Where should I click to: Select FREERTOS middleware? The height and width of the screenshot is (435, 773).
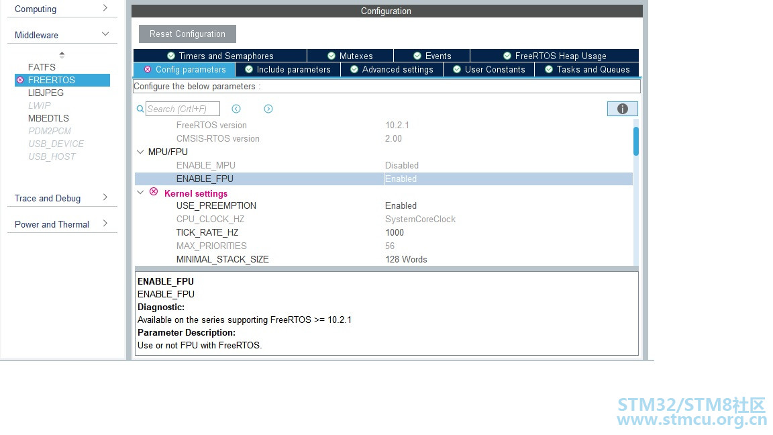62,80
